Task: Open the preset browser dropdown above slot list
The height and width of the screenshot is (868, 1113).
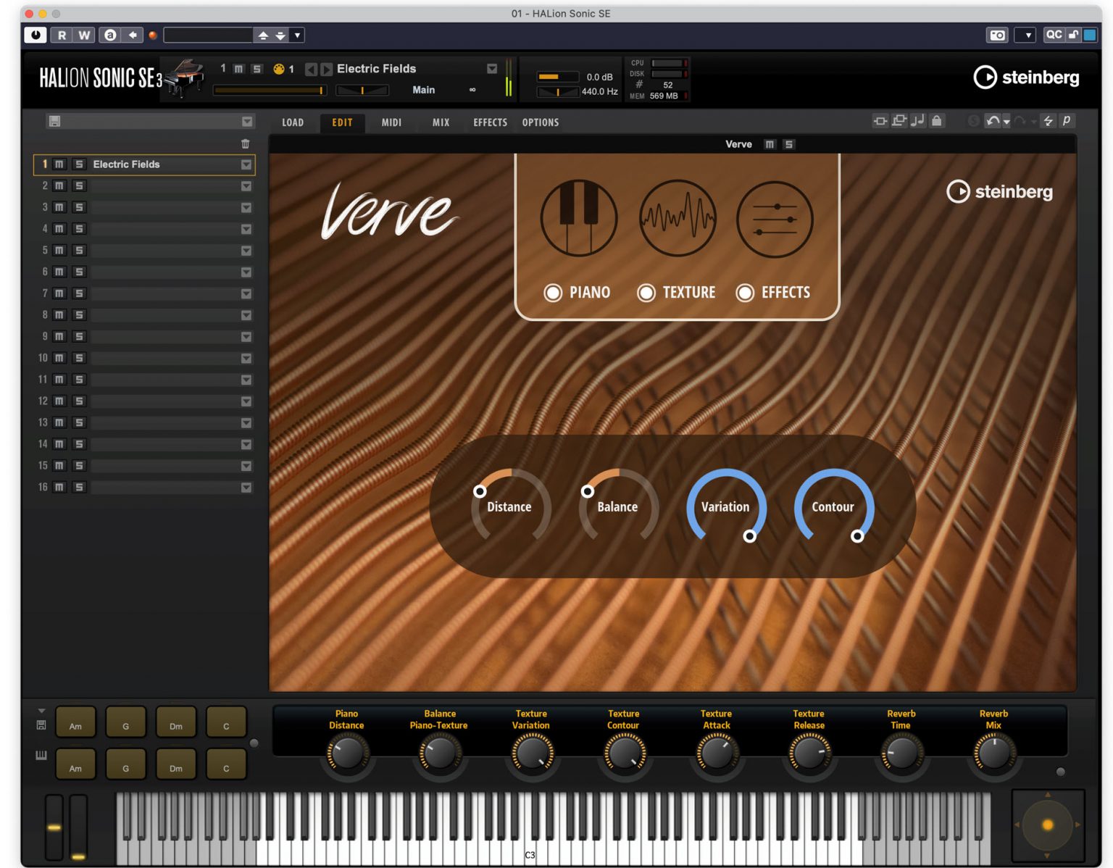Action: (x=246, y=121)
